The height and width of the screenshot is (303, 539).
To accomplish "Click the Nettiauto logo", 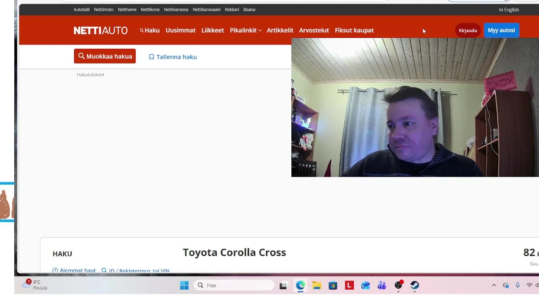I will (101, 30).
